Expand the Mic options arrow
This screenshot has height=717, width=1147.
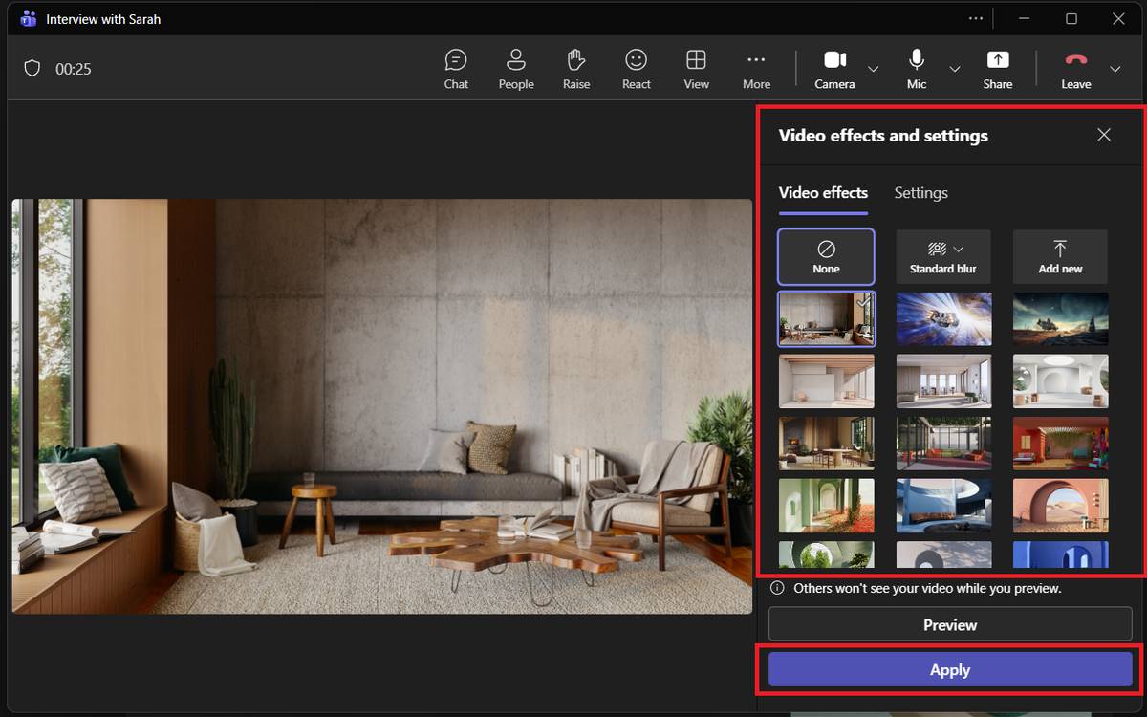954,69
